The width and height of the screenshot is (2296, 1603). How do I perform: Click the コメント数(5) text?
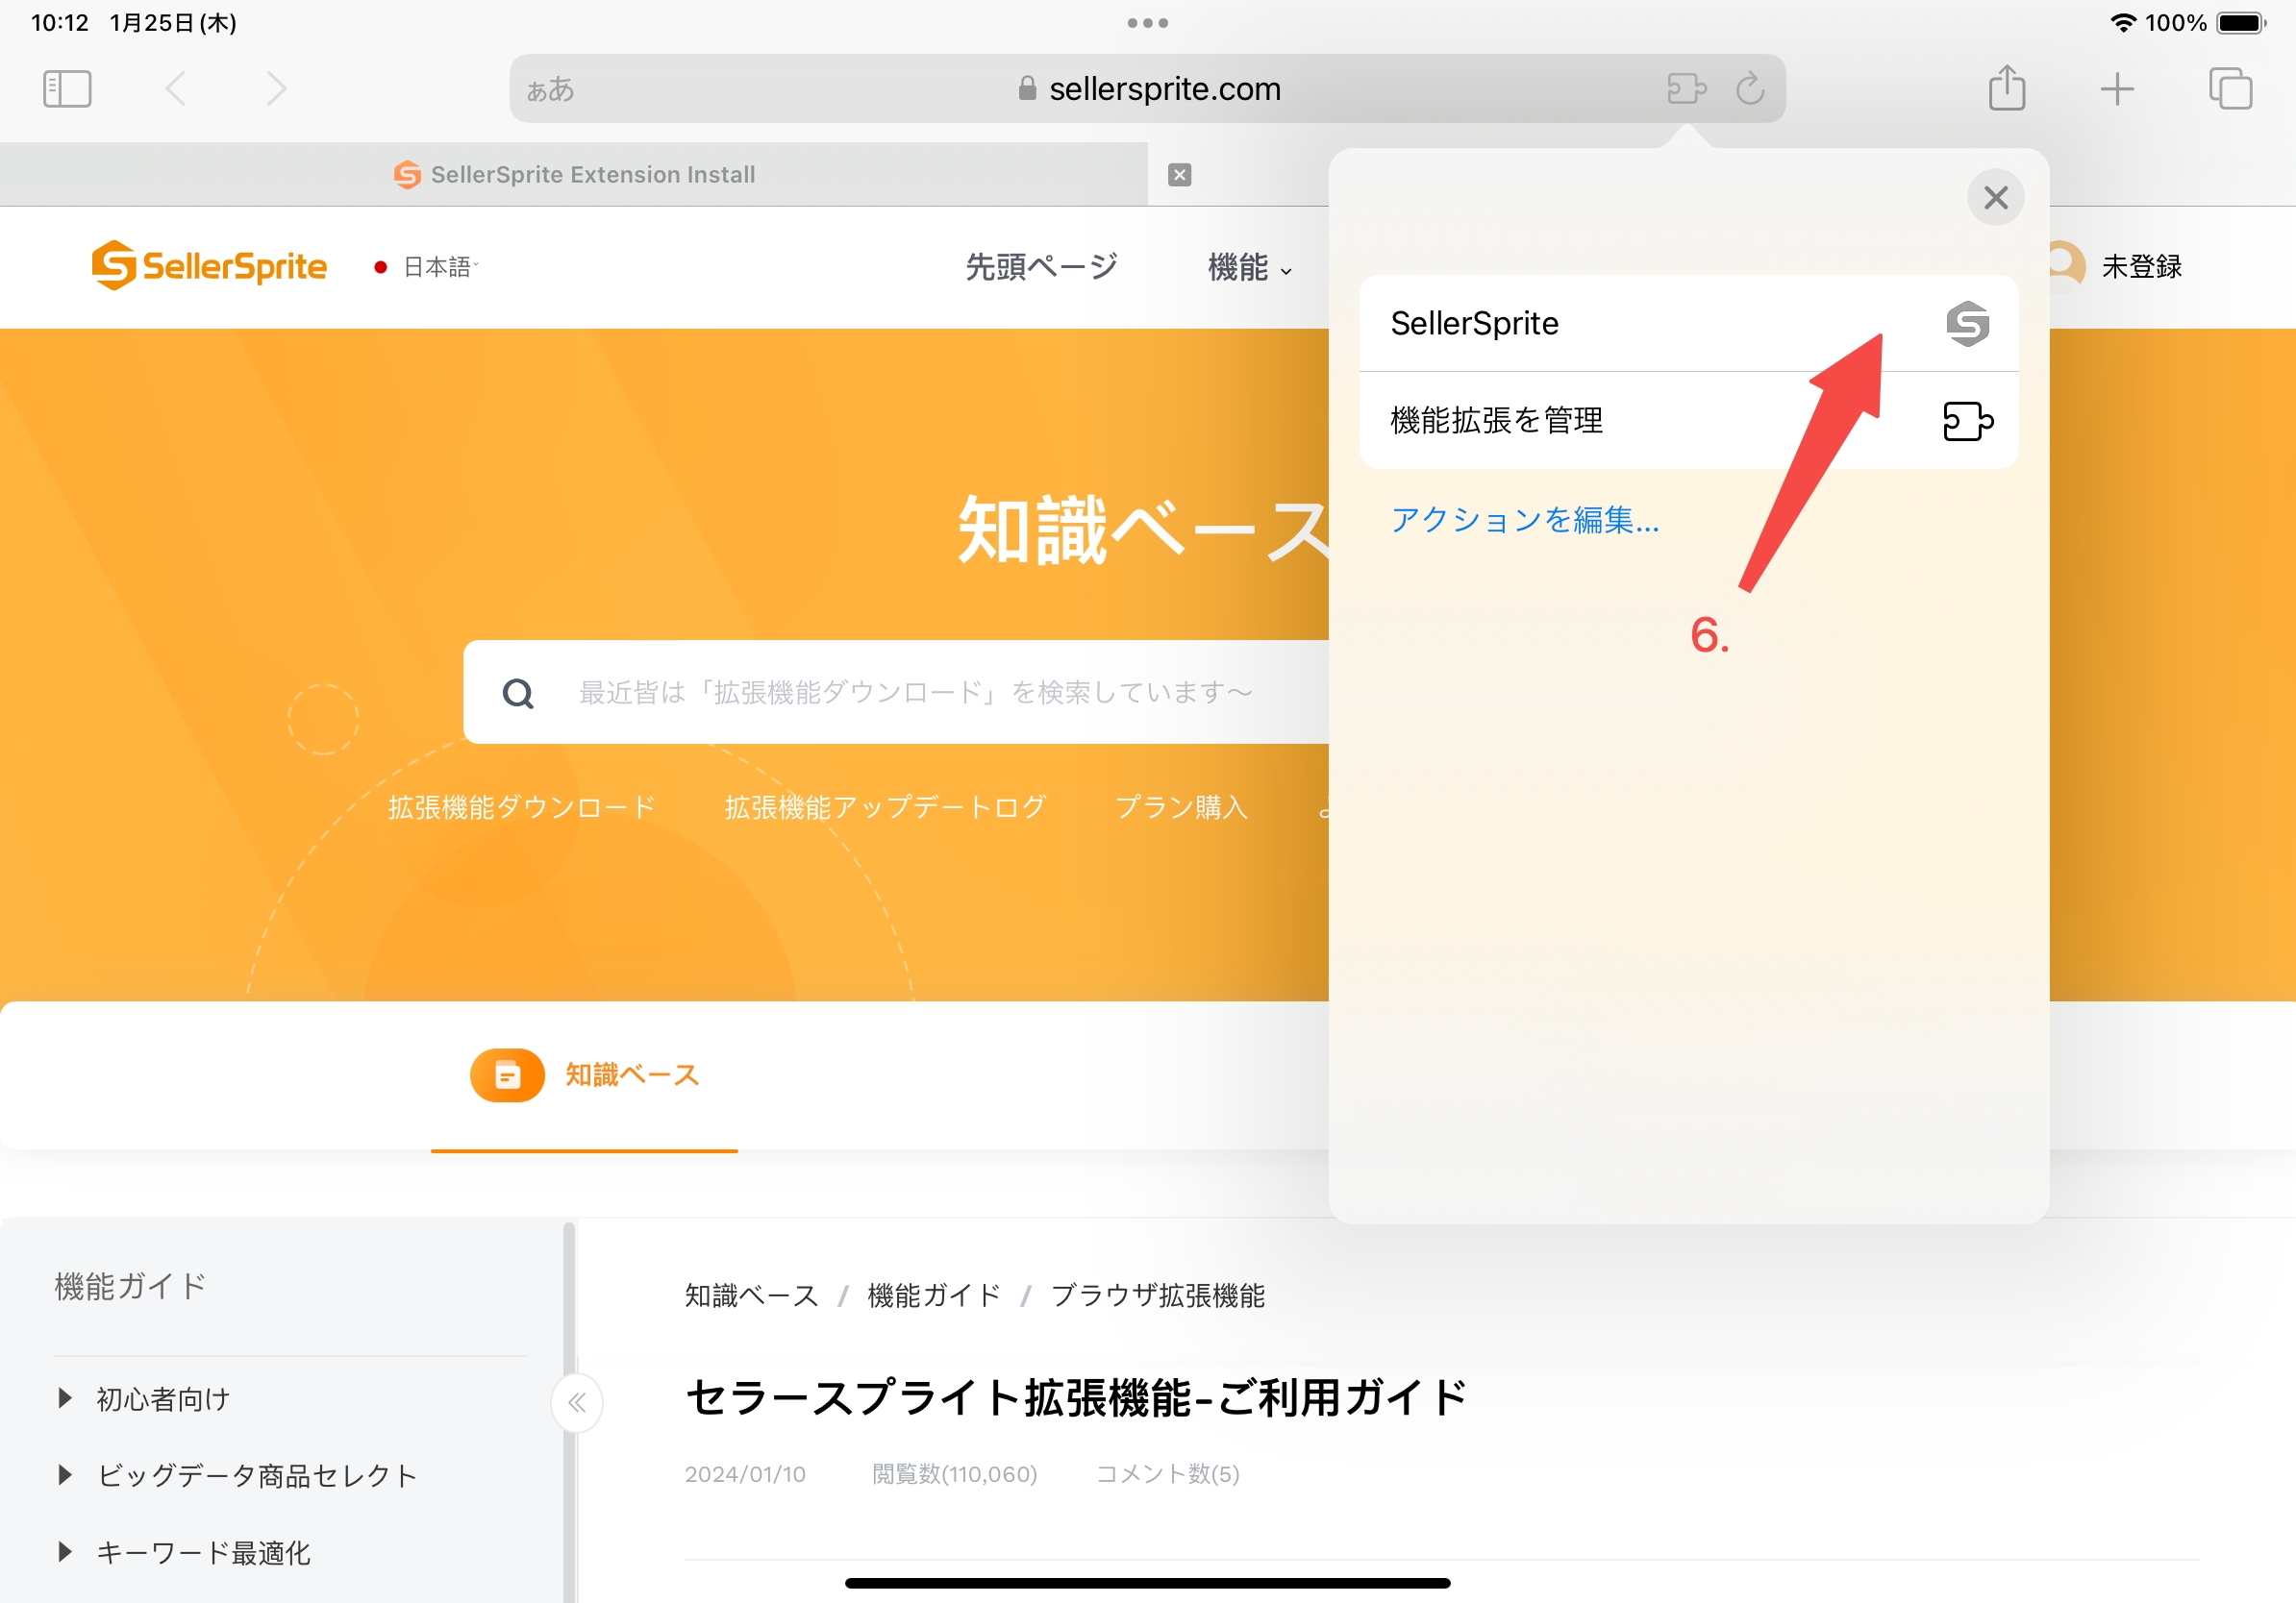pos(1168,1474)
